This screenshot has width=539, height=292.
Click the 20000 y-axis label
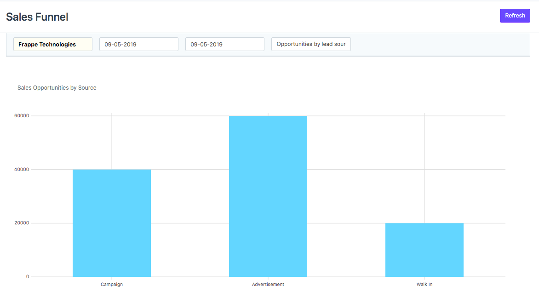[x=22, y=223]
